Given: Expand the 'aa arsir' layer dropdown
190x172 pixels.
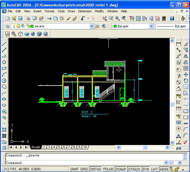Looking at the screenshot, I should [x=92, y=26].
